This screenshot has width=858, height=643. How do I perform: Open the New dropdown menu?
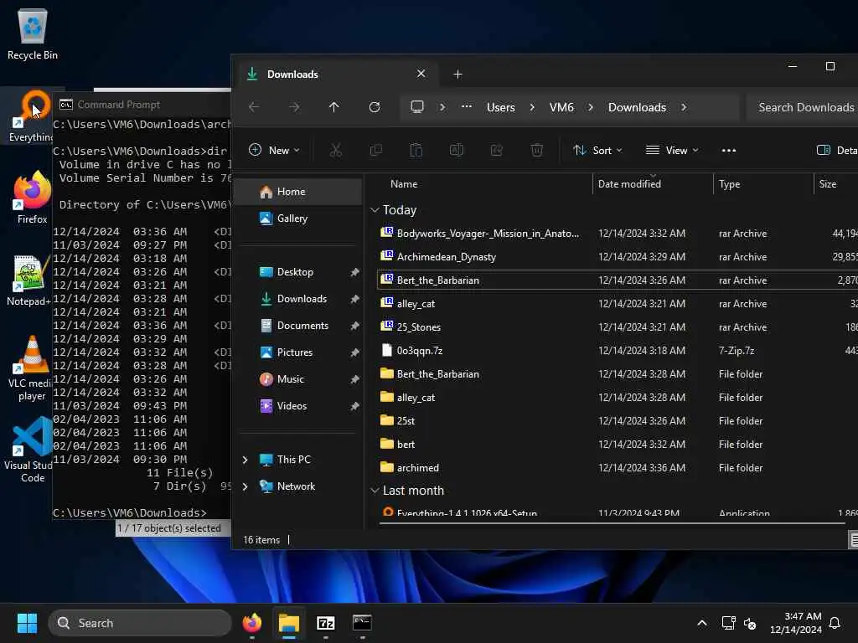point(274,150)
